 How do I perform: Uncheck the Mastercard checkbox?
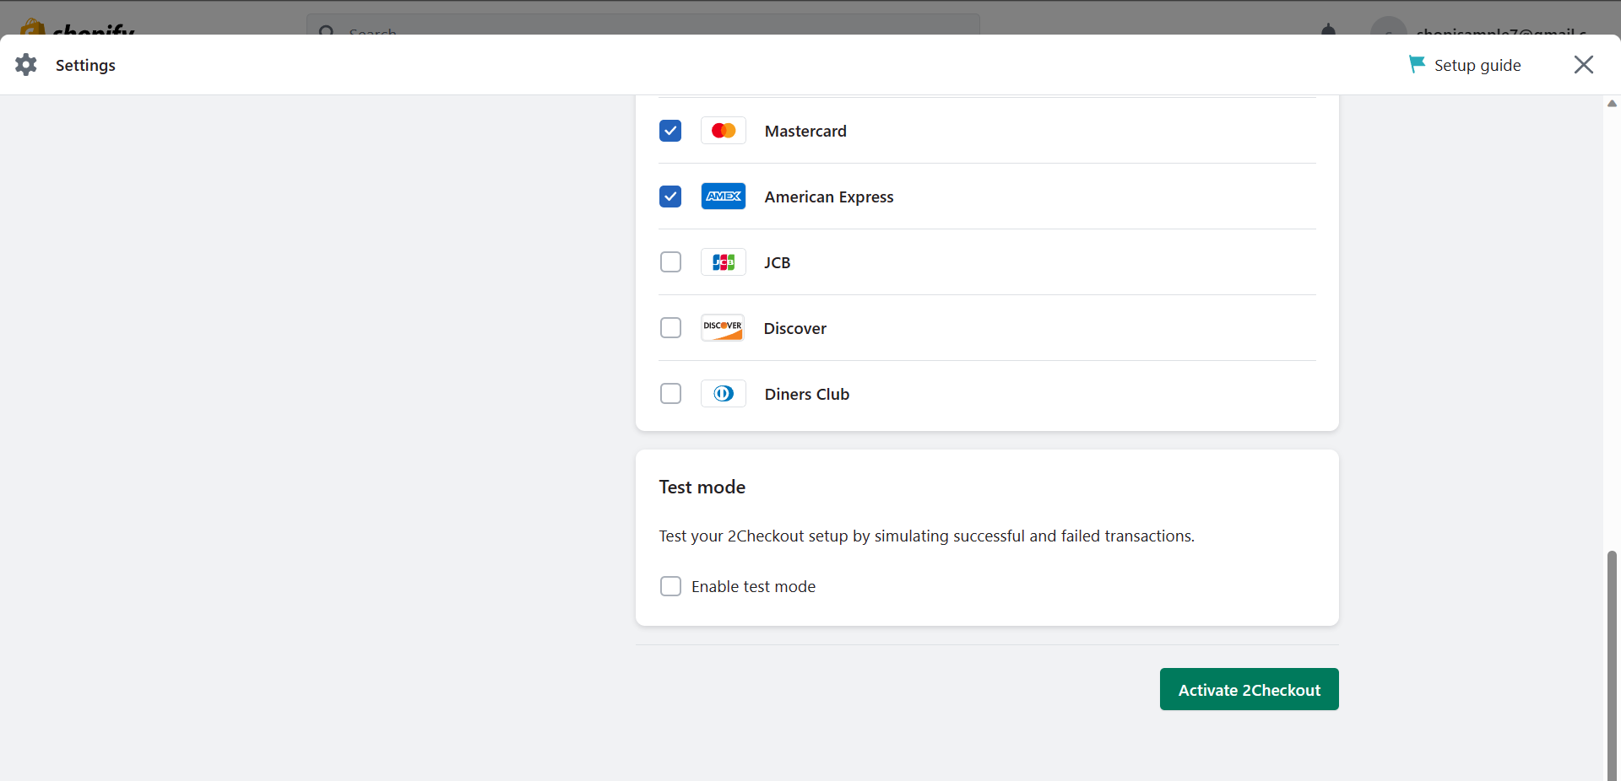[670, 131]
